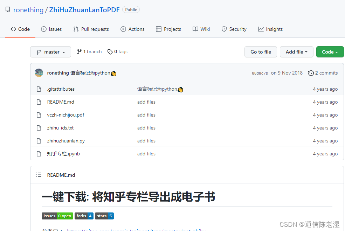345x231 pixels.
Task: Click the Security shield icon
Action: [x=224, y=29]
